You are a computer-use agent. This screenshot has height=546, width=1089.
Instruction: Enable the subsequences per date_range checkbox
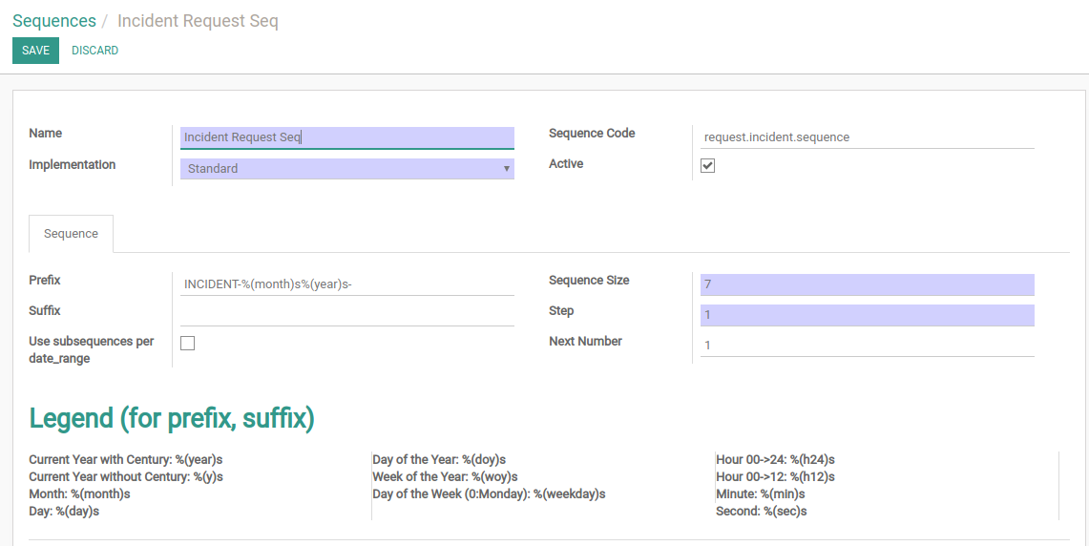(x=188, y=344)
